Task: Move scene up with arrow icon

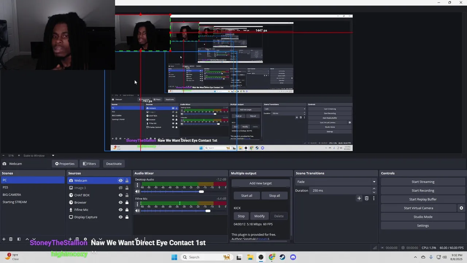Action: pos(27,239)
